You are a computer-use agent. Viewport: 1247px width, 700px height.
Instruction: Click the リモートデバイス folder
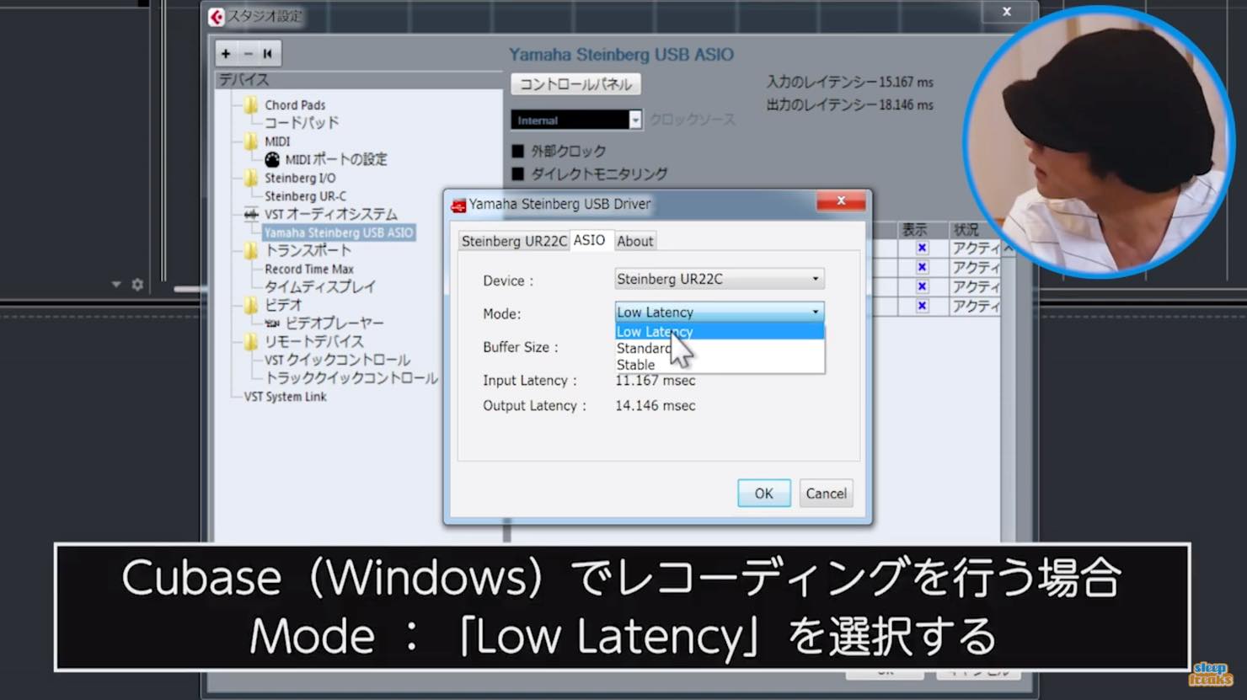pyautogui.click(x=251, y=342)
